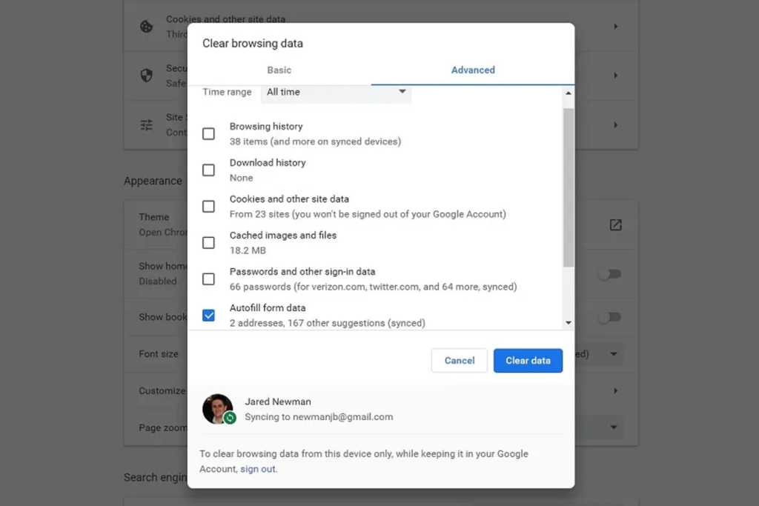Open the Font size dropdown arrow

[x=613, y=354]
